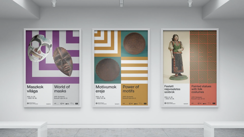The width and height of the screenshot is (244, 137).
Task: Click the "Maszkok világa" poster title
Action: point(35,89)
